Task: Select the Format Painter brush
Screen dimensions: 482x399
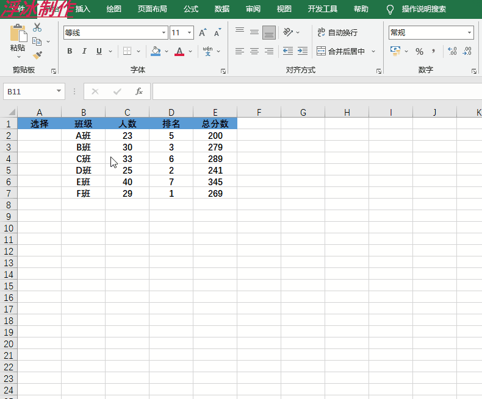Action: (37, 55)
